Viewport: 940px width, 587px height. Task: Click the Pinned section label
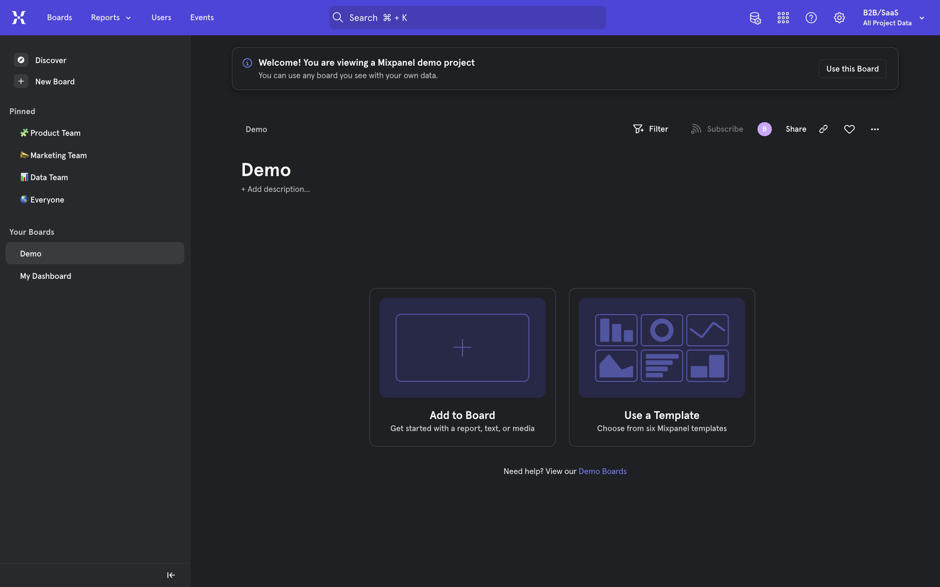tap(22, 112)
